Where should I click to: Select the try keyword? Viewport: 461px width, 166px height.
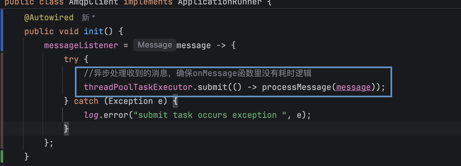pos(71,59)
